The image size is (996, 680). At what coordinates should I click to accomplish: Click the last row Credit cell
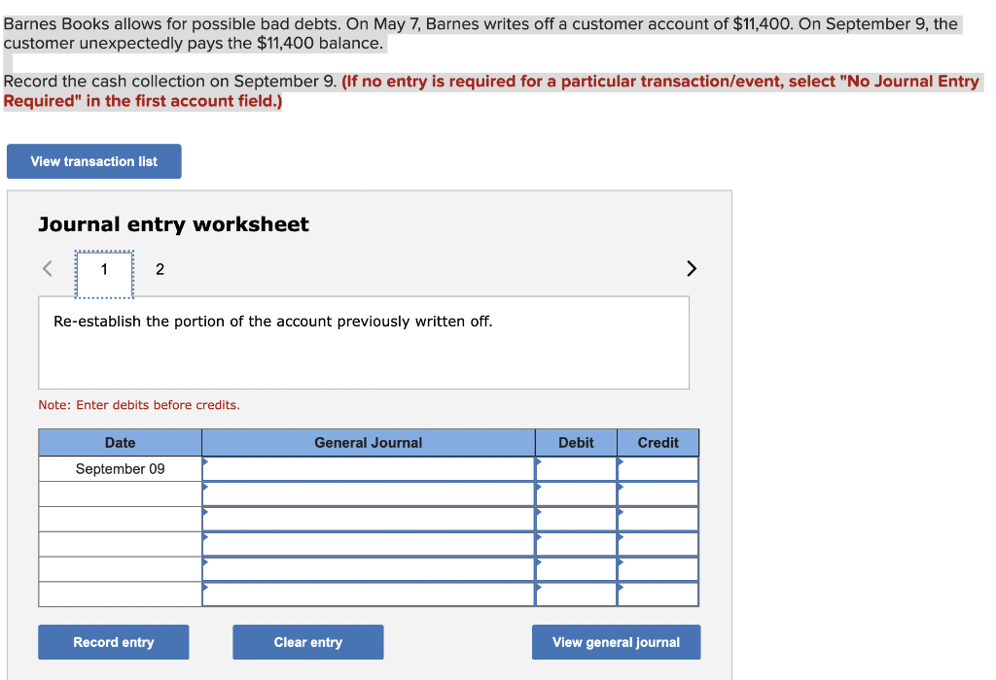[658, 595]
